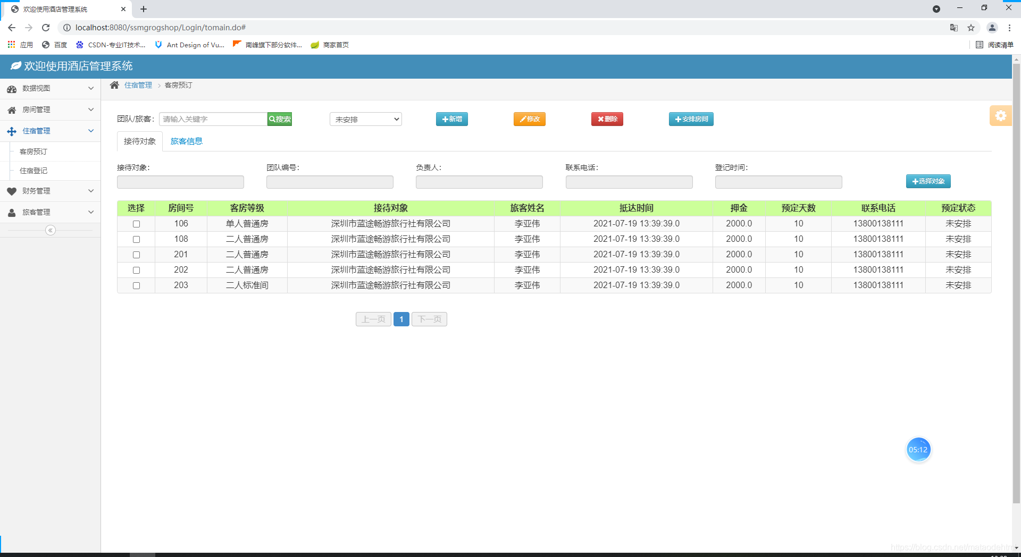
Task: Switch to the 旅客信息 tab
Action: 186,141
